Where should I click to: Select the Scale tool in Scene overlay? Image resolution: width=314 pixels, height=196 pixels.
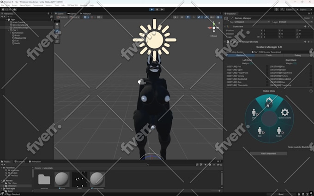coord(57,35)
